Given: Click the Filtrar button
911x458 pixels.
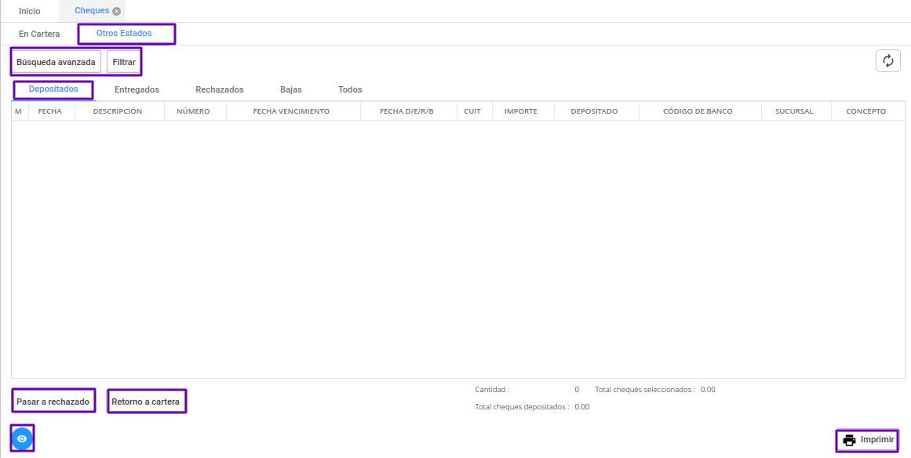Looking at the screenshot, I should [x=124, y=61].
